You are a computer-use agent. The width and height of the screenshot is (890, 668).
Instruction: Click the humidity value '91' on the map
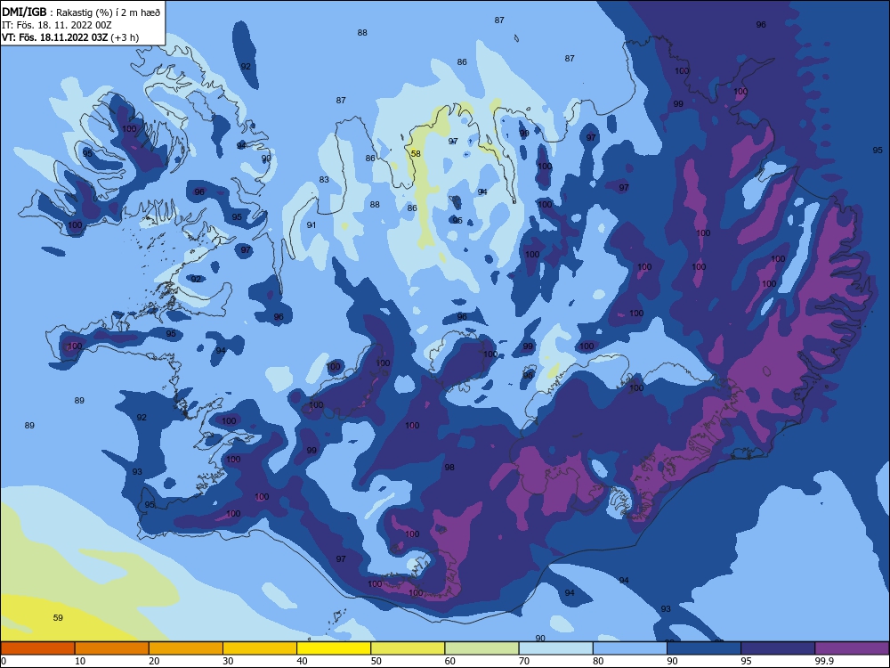311,225
